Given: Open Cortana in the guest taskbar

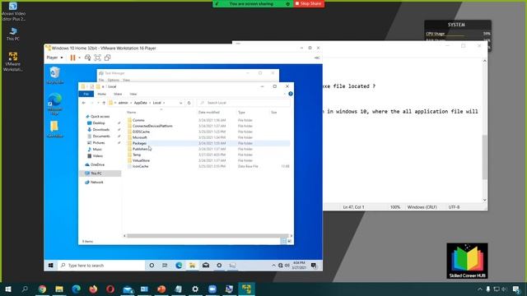Looking at the screenshot, I should coord(152,265).
